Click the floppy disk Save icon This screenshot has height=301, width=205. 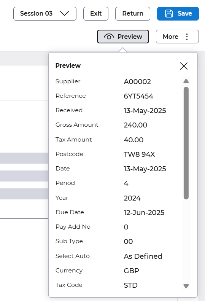[169, 14]
